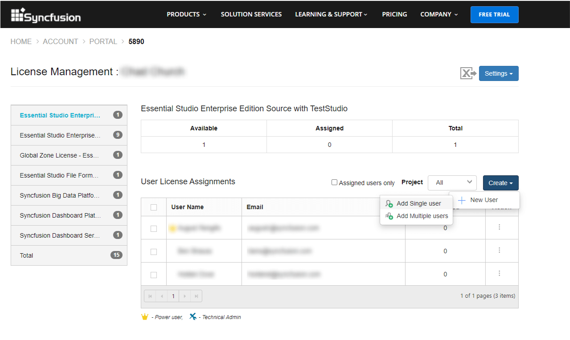Check the select-all header checkbox
The width and height of the screenshot is (570, 340).
154,207
